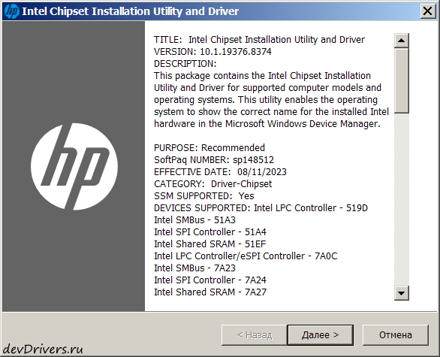Click the devDrivers.ru watermark text
440x357 pixels.
click(x=43, y=349)
